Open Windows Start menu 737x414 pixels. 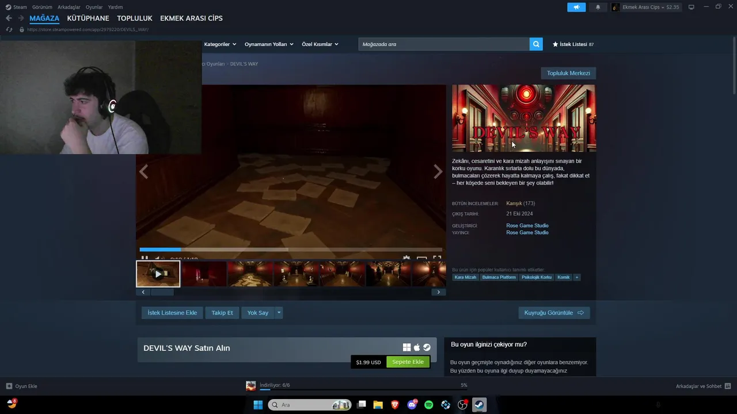[x=258, y=405]
